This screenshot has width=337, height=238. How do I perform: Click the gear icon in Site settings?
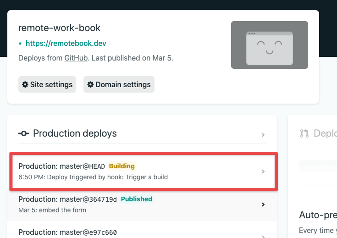pyautogui.click(x=25, y=84)
